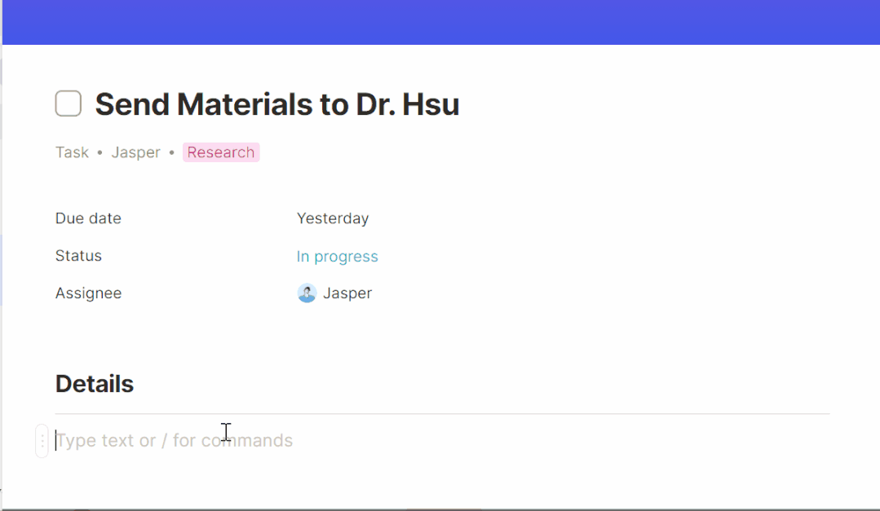Click the divider line below Details heading
The height and width of the screenshot is (511, 880).
(x=442, y=414)
